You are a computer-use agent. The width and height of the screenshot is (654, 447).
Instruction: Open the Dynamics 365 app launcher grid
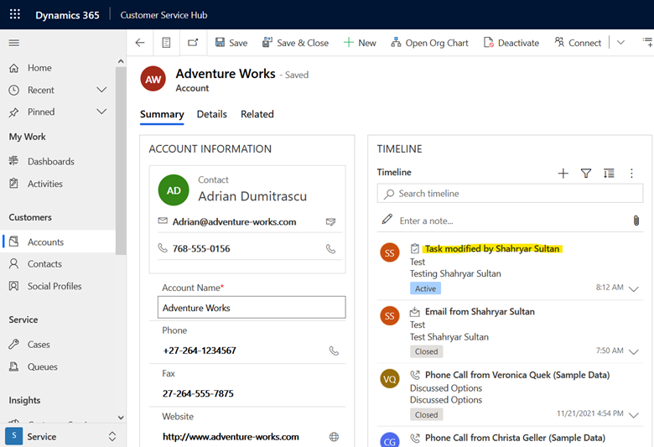pyautogui.click(x=14, y=14)
